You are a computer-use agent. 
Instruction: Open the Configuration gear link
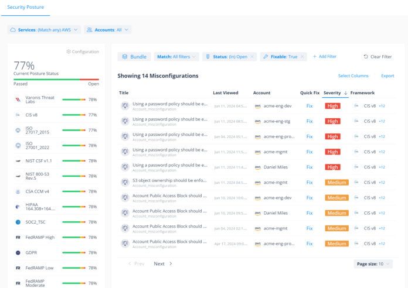click(83, 52)
